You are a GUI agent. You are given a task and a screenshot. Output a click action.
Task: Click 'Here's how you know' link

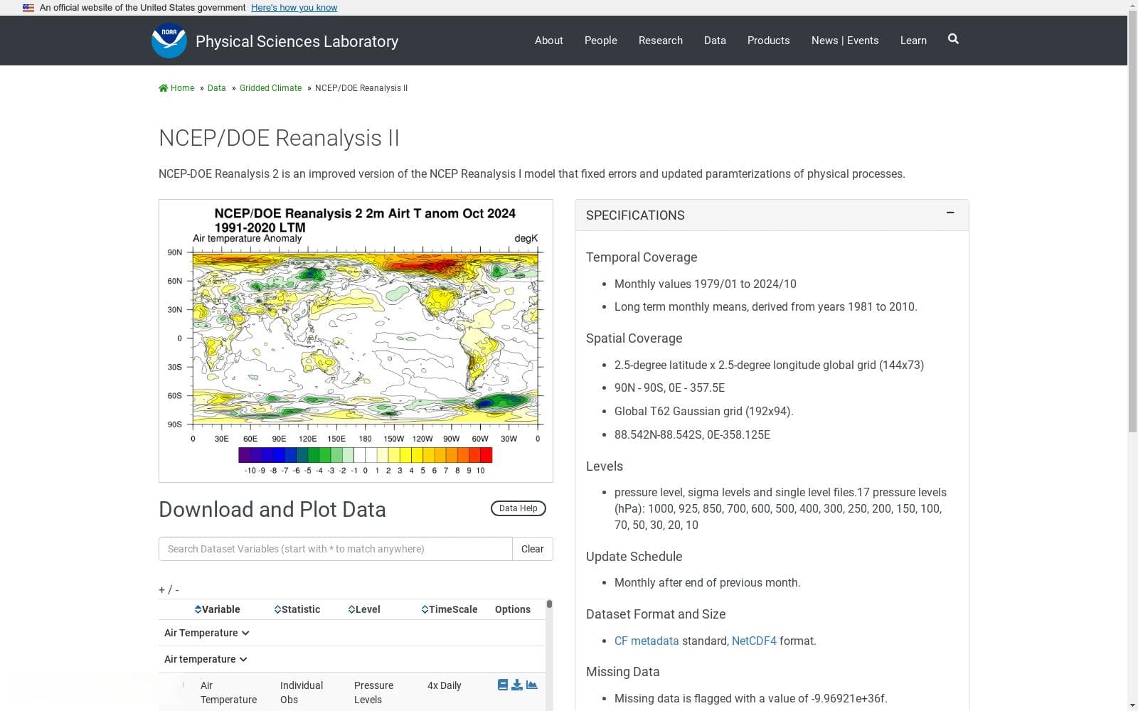[294, 8]
